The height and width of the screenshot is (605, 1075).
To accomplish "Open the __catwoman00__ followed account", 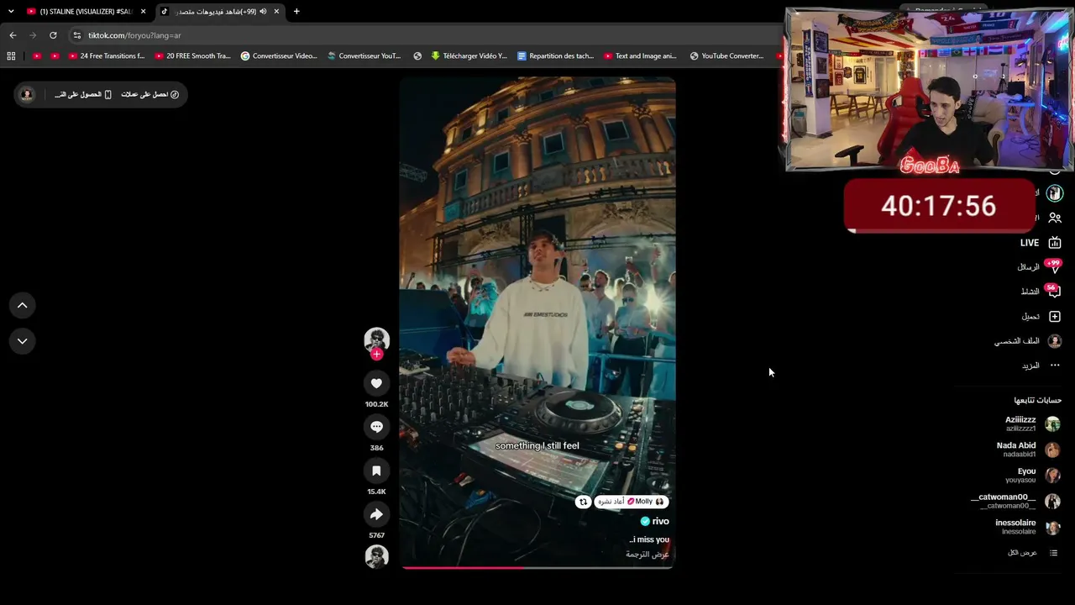I will [1015, 501].
